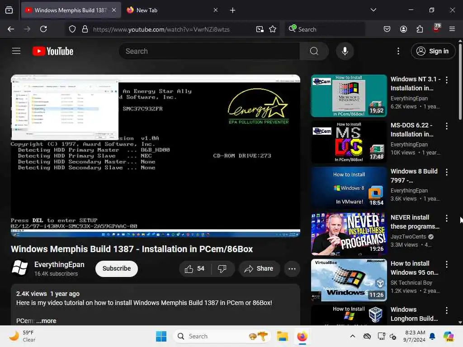This screenshot has height=347, width=463.
Task: Click the YouTube search input field
Action: tap(209, 51)
